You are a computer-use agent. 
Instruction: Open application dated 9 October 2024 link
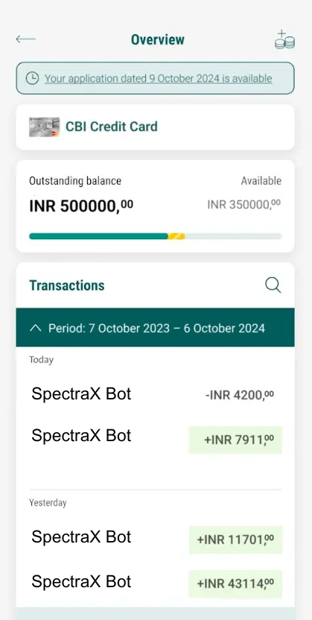159,78
